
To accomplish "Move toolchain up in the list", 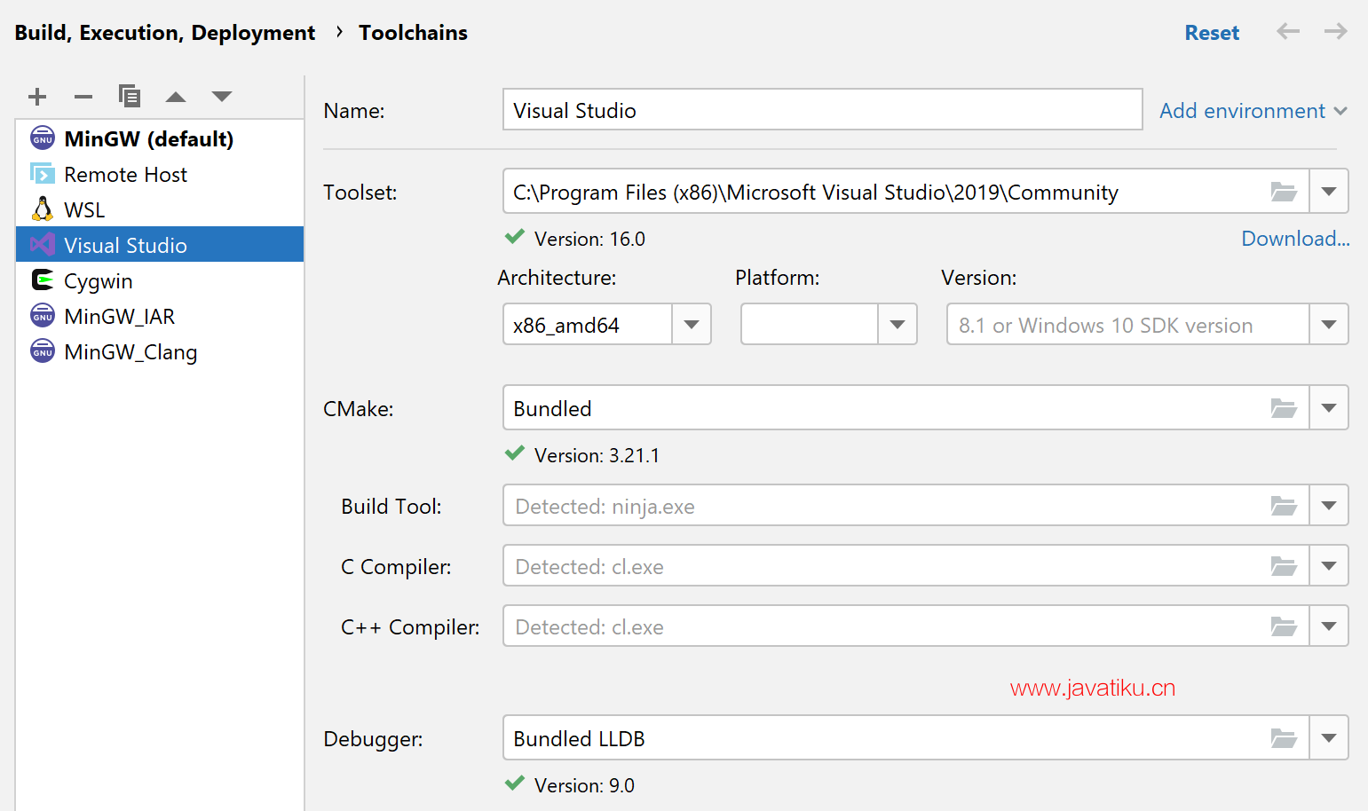I will pyautogui.click(x=176, y=96).
